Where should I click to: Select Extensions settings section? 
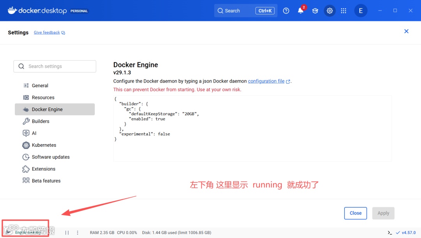point(55,169)
